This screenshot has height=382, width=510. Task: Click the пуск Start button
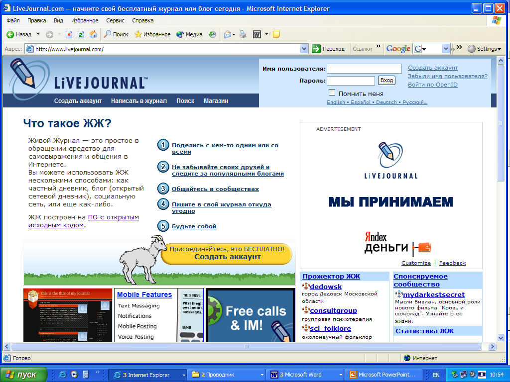click(x=24, y=375)
